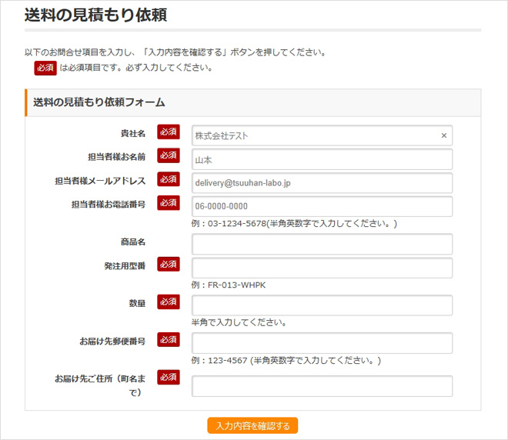Click the 必須 badge beside 担当者様メールアドレス
This screenshot has width=508, height=440.
tap(169, 179)
